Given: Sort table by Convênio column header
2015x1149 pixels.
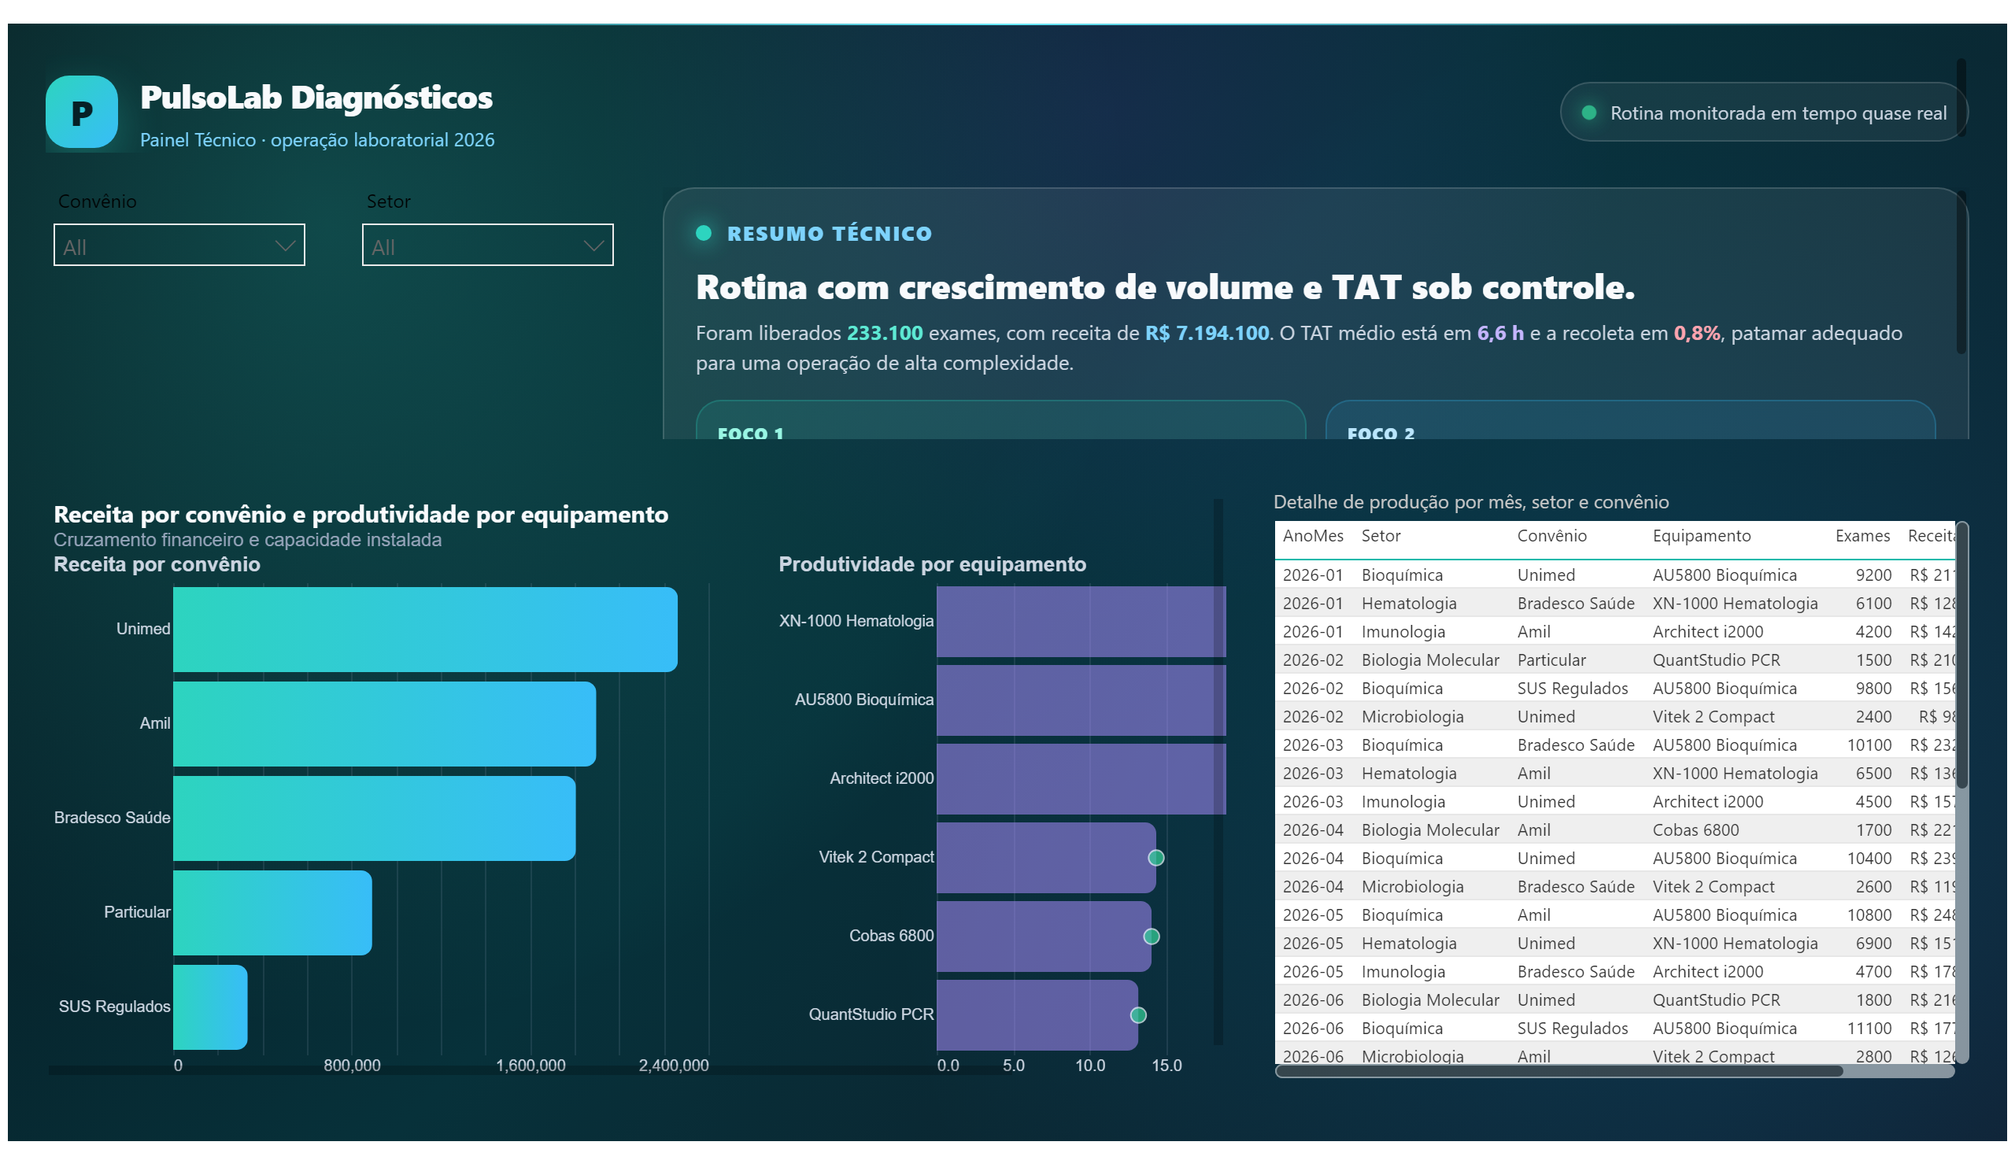Looking at the screenshot, I should tap(1551, 536).
